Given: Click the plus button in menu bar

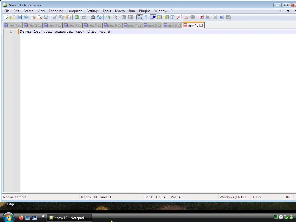Looking at the screenshot, I should point(281,11).
